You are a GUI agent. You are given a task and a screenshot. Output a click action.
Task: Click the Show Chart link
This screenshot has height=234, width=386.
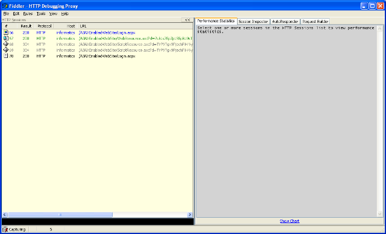point(289,221)
